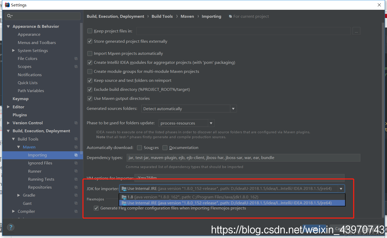Click the JDK folder icon in combo box
Image resolution: width=387 pixels, height=238 pixels.
pos(124,189)
